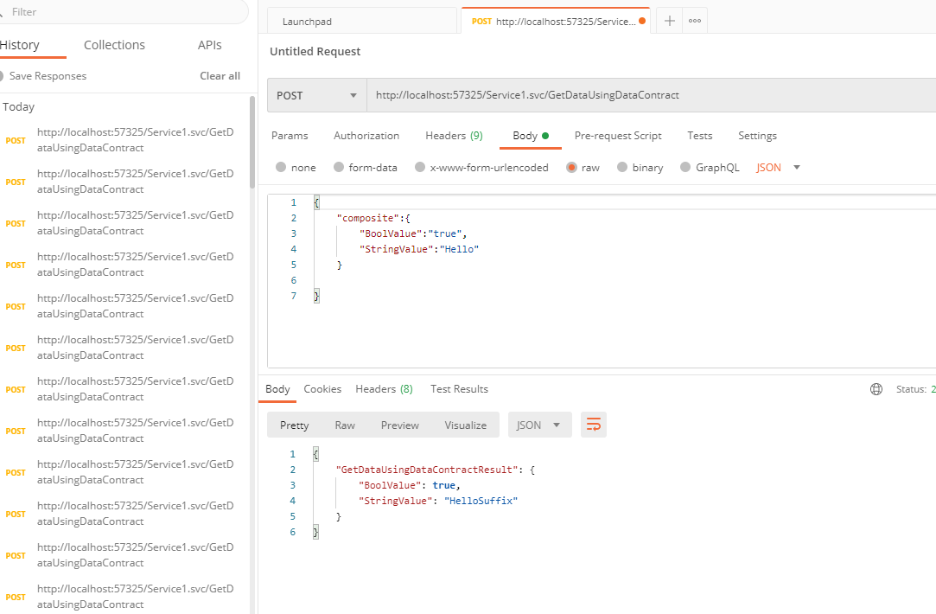Click line 4 "StringValue":"Hello" in request body
The image size is (936, 614).
point(419,249)
